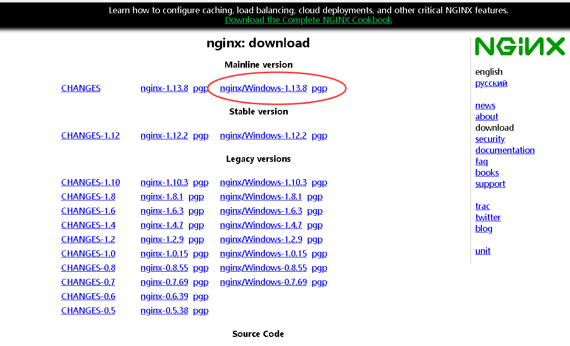Open the blog link
The image size is (570, 346).
(484, 229)
